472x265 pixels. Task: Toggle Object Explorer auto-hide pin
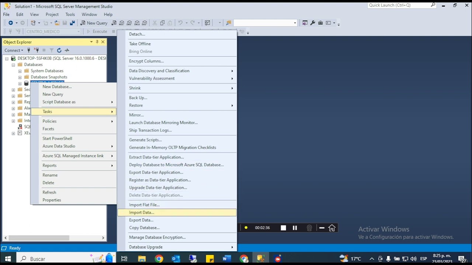[97, 42]
